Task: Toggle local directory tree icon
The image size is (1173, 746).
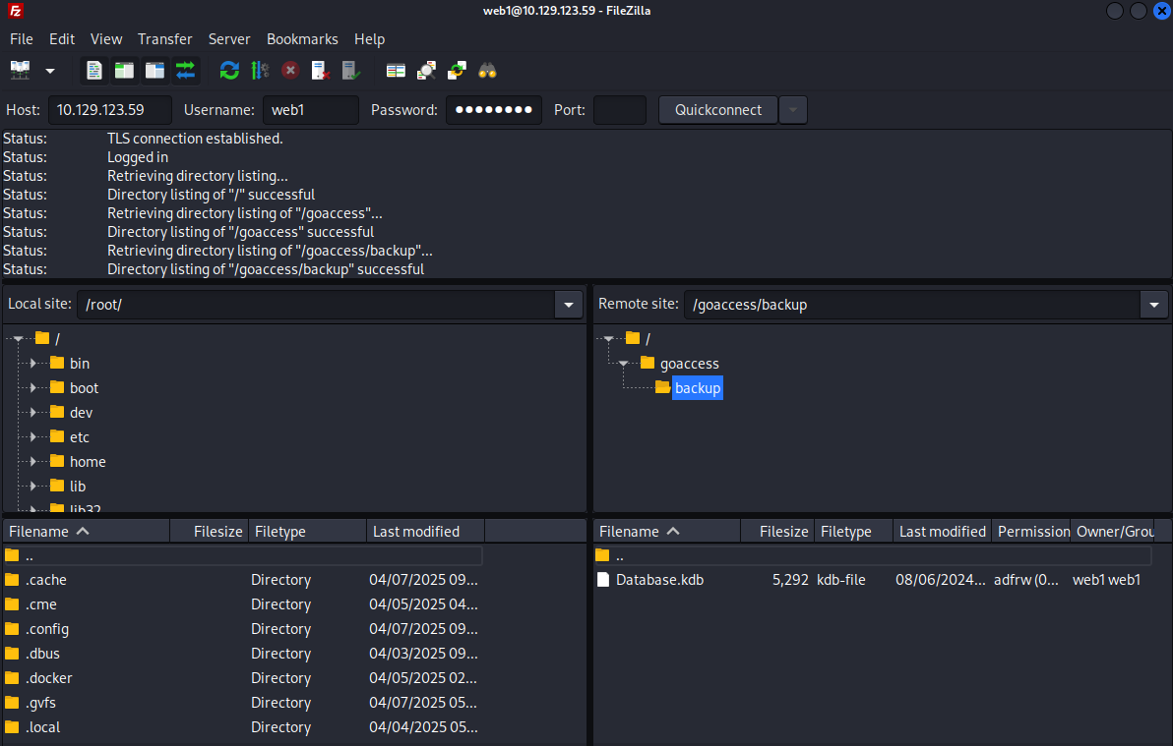Action: click(124, 70)
